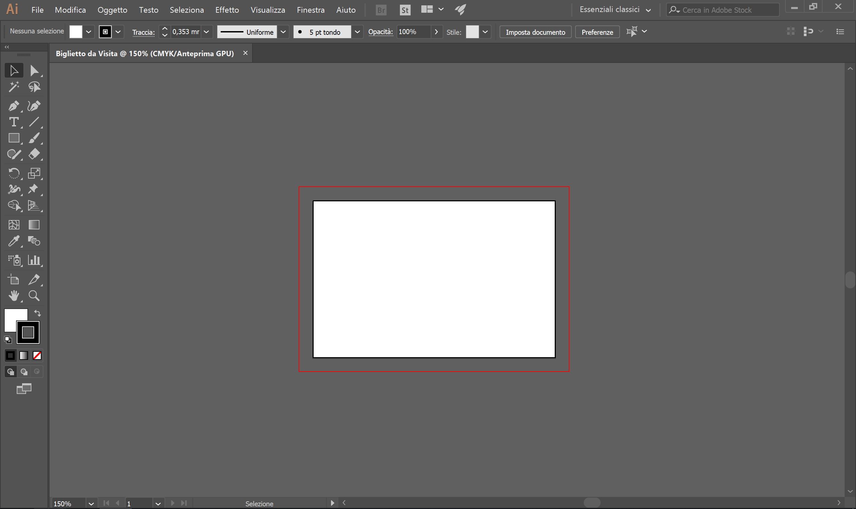Click the Preferenze button
This screenshot has height=509, width=856.
(x=597, y=32)
